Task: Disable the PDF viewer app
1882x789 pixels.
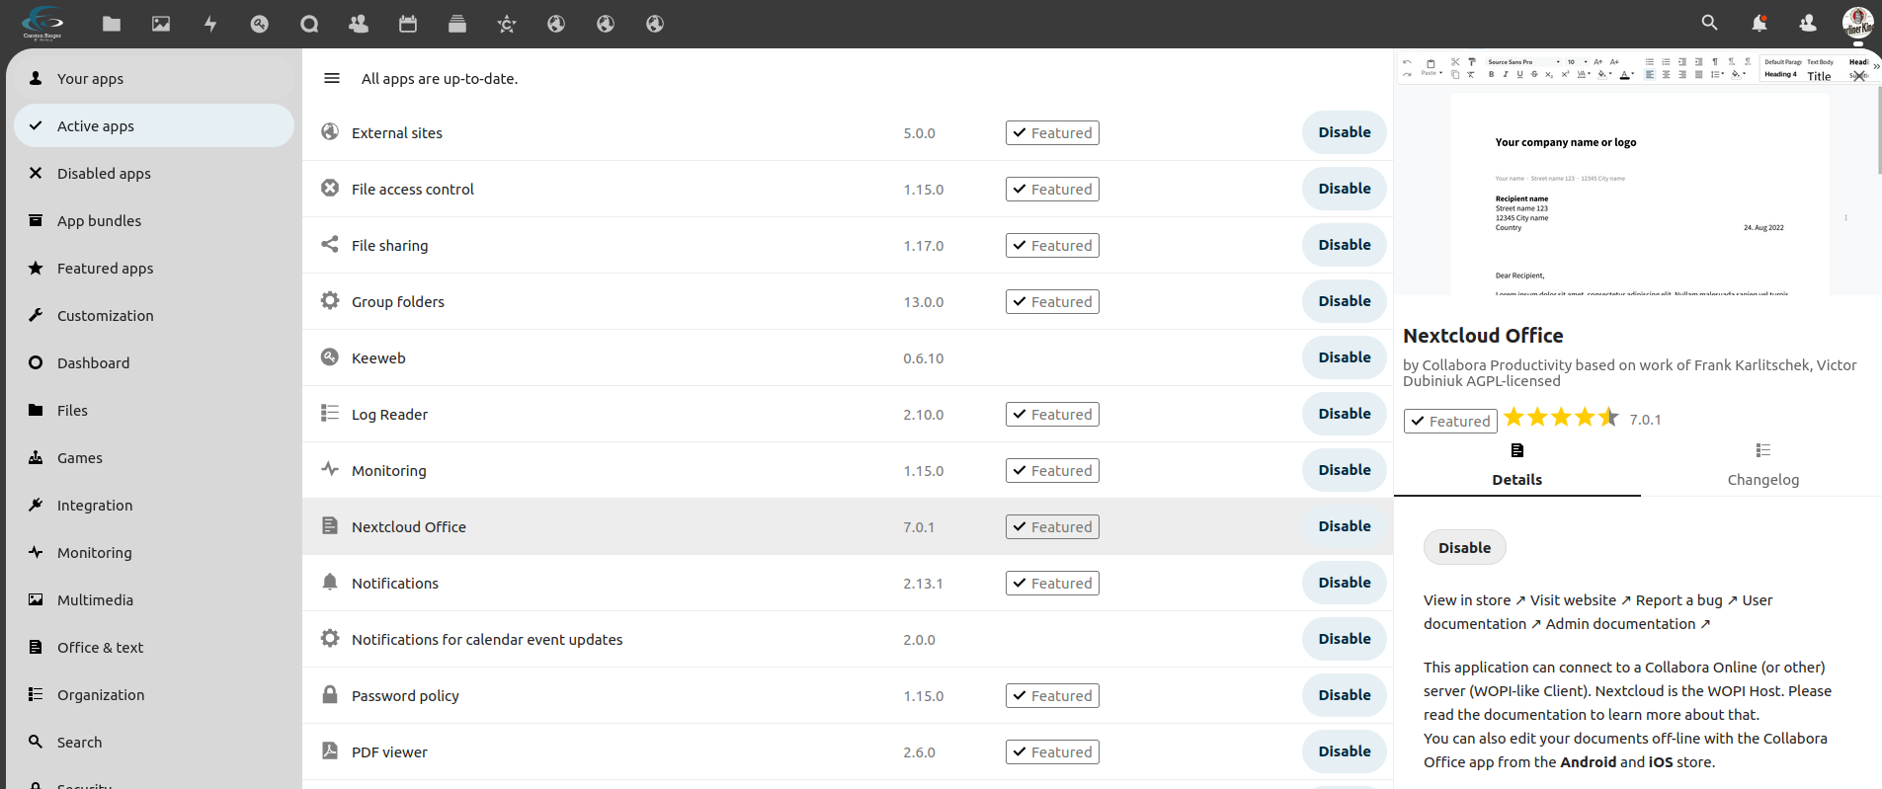Action: (x=1344, y=751)
